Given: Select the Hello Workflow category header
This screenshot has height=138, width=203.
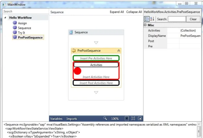Looking at the screenshot, I should coord(28,18).
